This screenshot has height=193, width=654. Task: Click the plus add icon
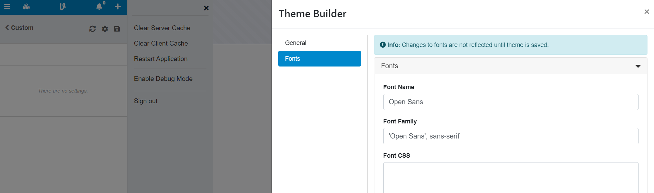click(x=118, y=7)
